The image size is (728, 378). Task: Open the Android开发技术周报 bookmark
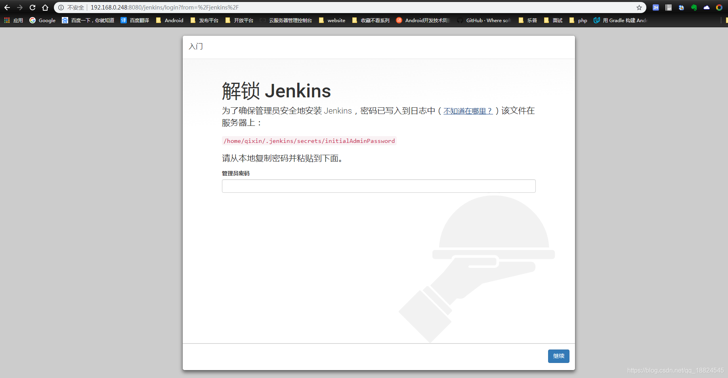(423, 20)
